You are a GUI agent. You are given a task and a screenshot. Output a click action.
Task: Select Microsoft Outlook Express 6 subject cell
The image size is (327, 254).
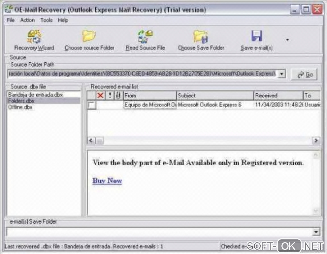(x=215, y=105)
